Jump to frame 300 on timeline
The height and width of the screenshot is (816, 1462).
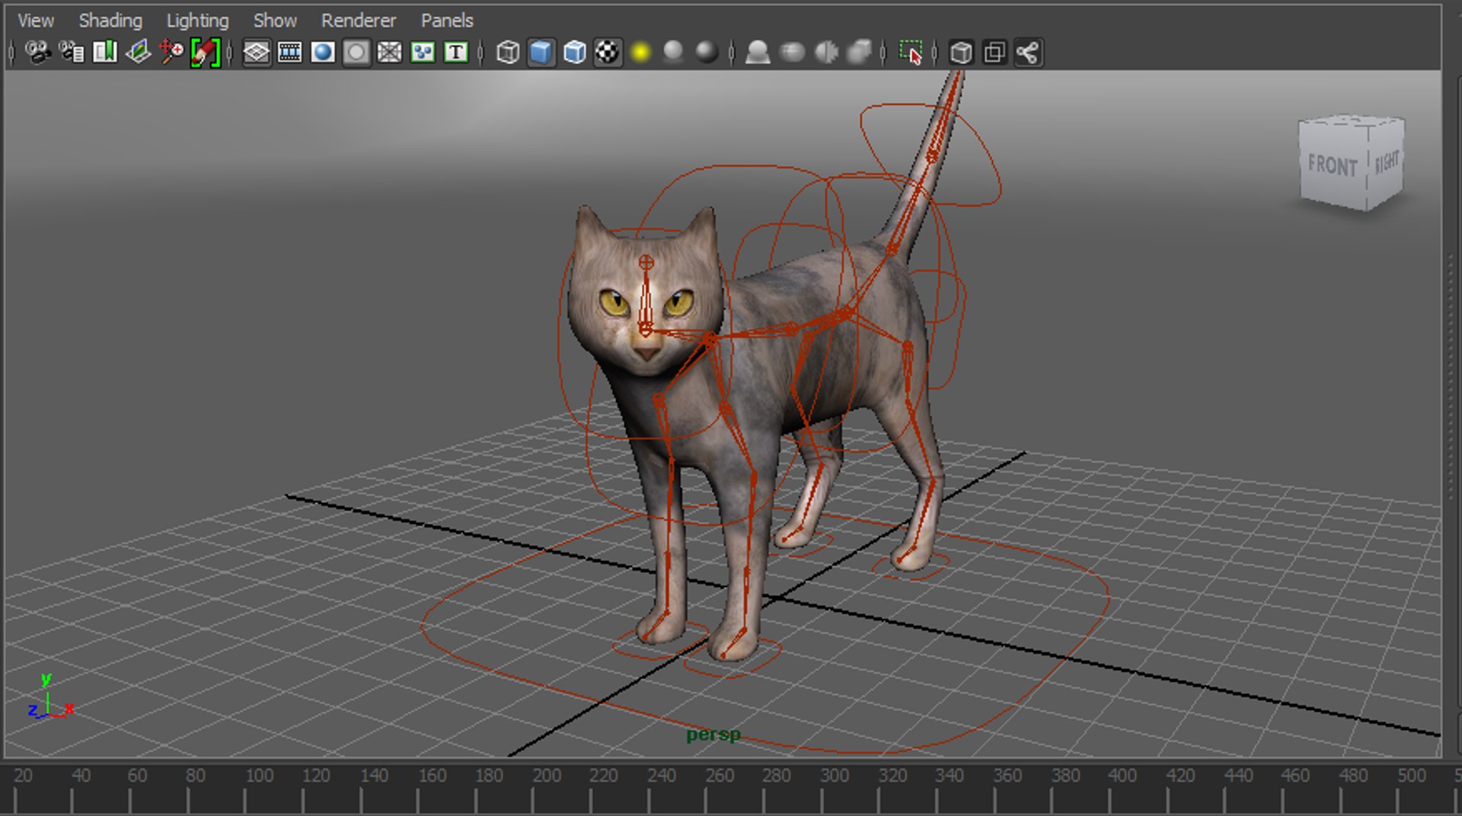pyautogui.click(x=835, y=776)
